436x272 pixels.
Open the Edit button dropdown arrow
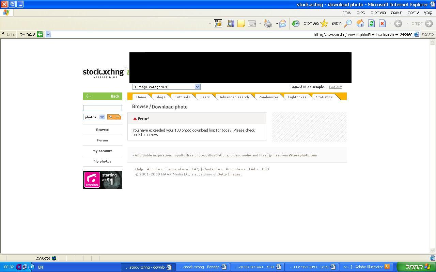tap(260, 23)
